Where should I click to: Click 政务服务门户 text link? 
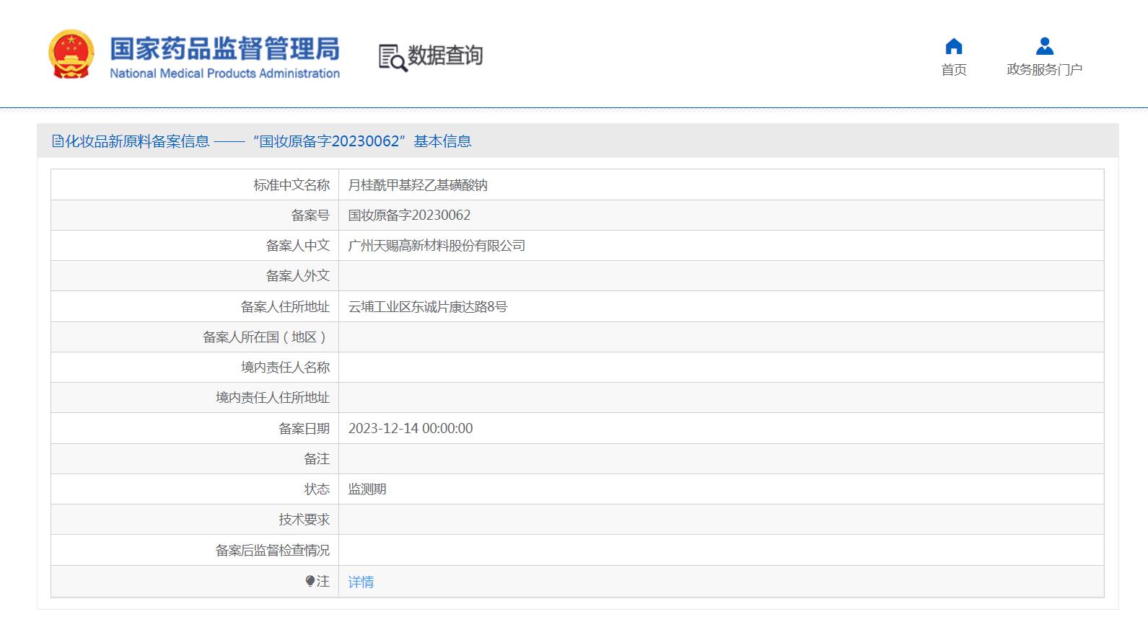click(1044, 69)
